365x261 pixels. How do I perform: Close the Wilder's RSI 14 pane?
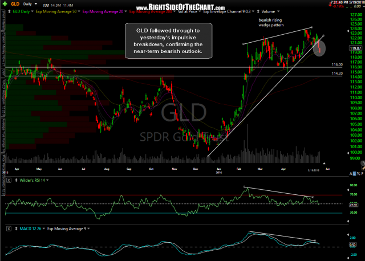click(x=9, y=180)
